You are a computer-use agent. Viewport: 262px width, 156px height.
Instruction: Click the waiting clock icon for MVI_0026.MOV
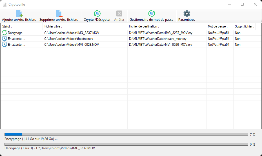(5, 45)
